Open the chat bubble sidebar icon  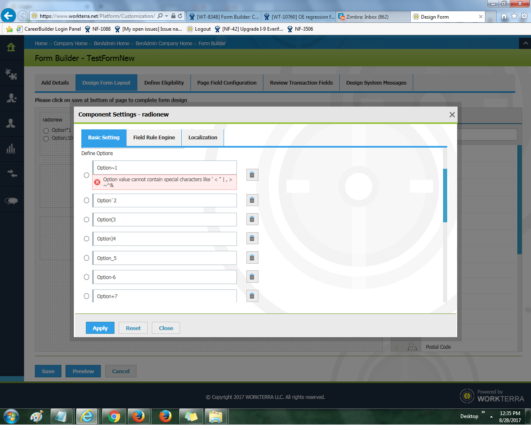pos(11,201)
